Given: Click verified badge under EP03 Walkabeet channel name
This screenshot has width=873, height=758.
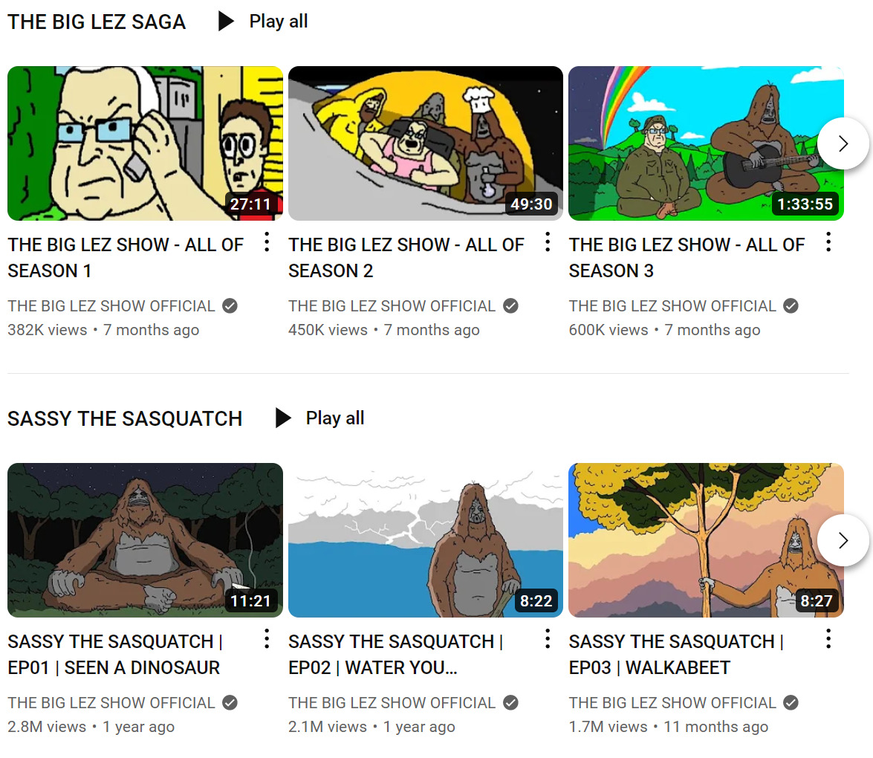Looking at the screenshot, I should 791,703.
